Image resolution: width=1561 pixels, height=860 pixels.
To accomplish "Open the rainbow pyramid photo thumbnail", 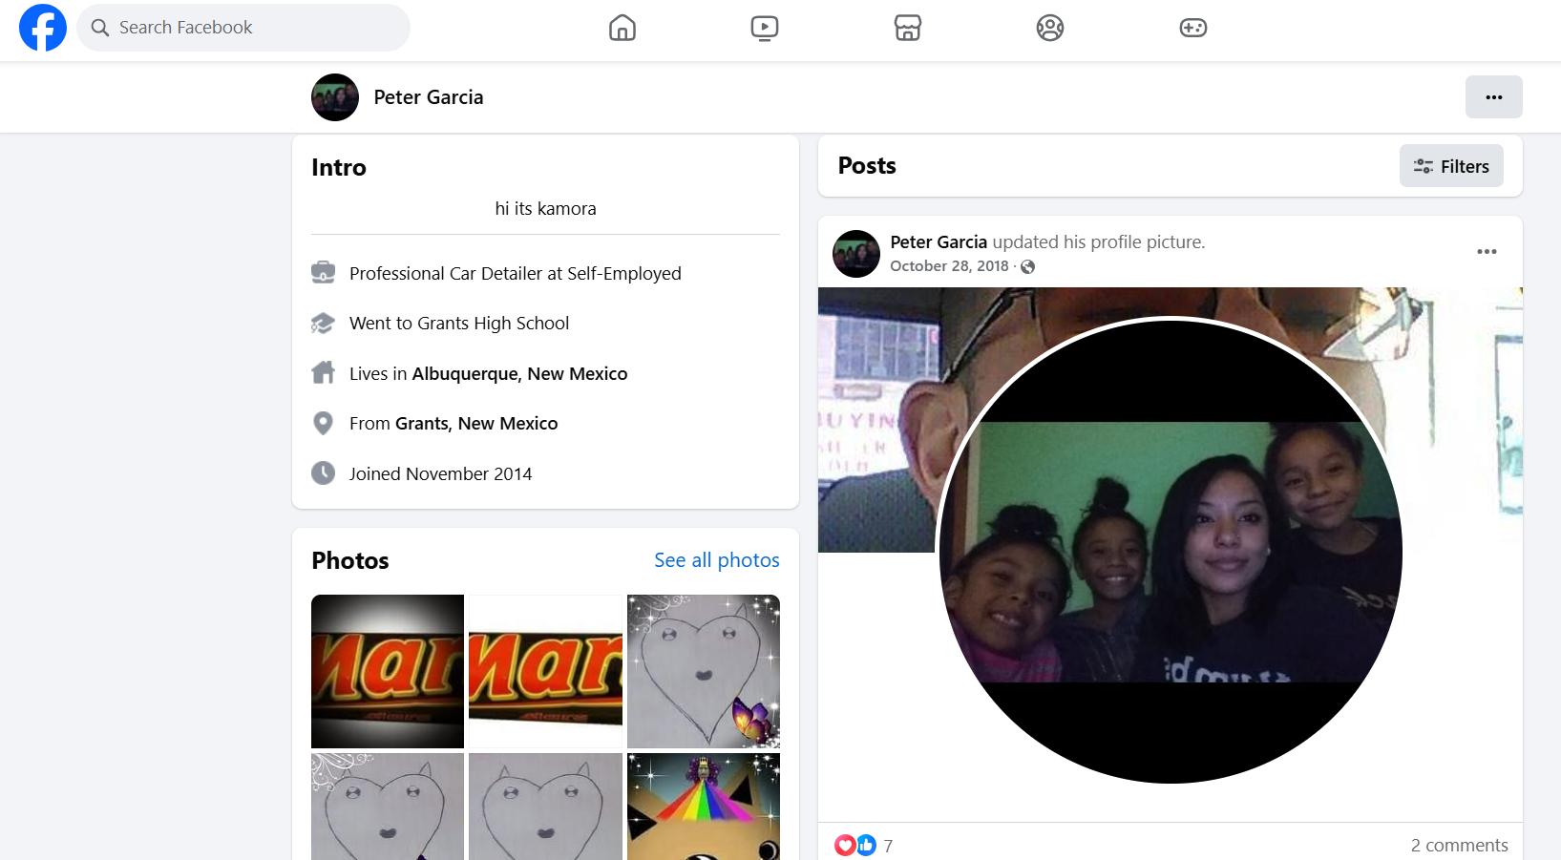I will (704, 806).
